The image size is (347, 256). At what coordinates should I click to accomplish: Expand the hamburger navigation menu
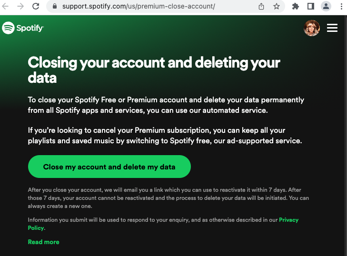[332, 28]
